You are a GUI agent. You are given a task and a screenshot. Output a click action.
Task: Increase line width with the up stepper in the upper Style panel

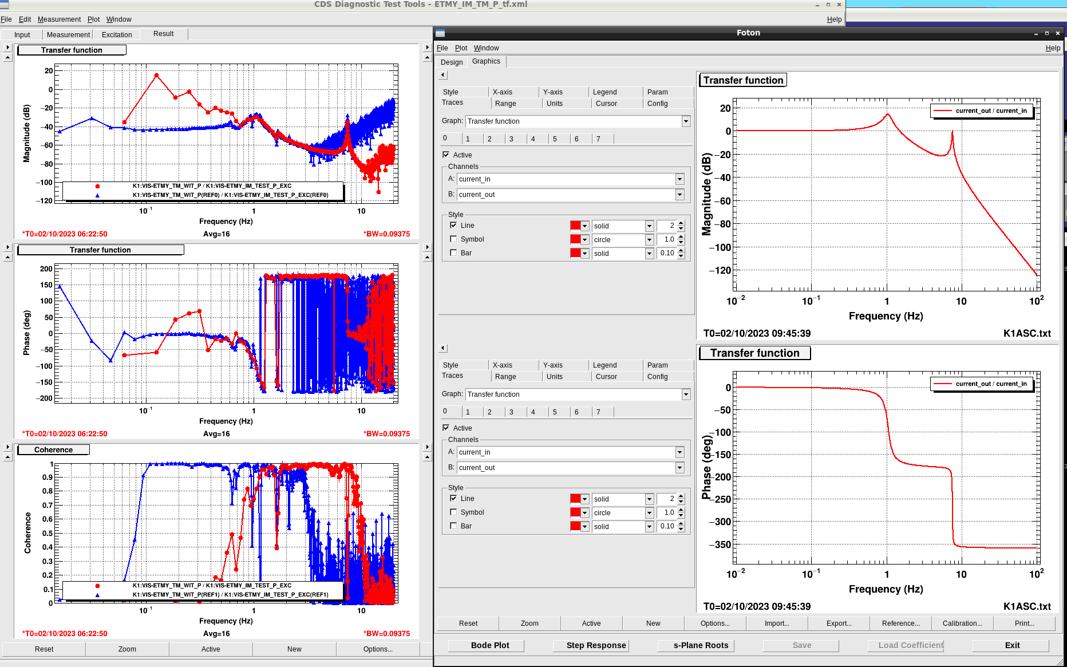[x=681, y=223]
